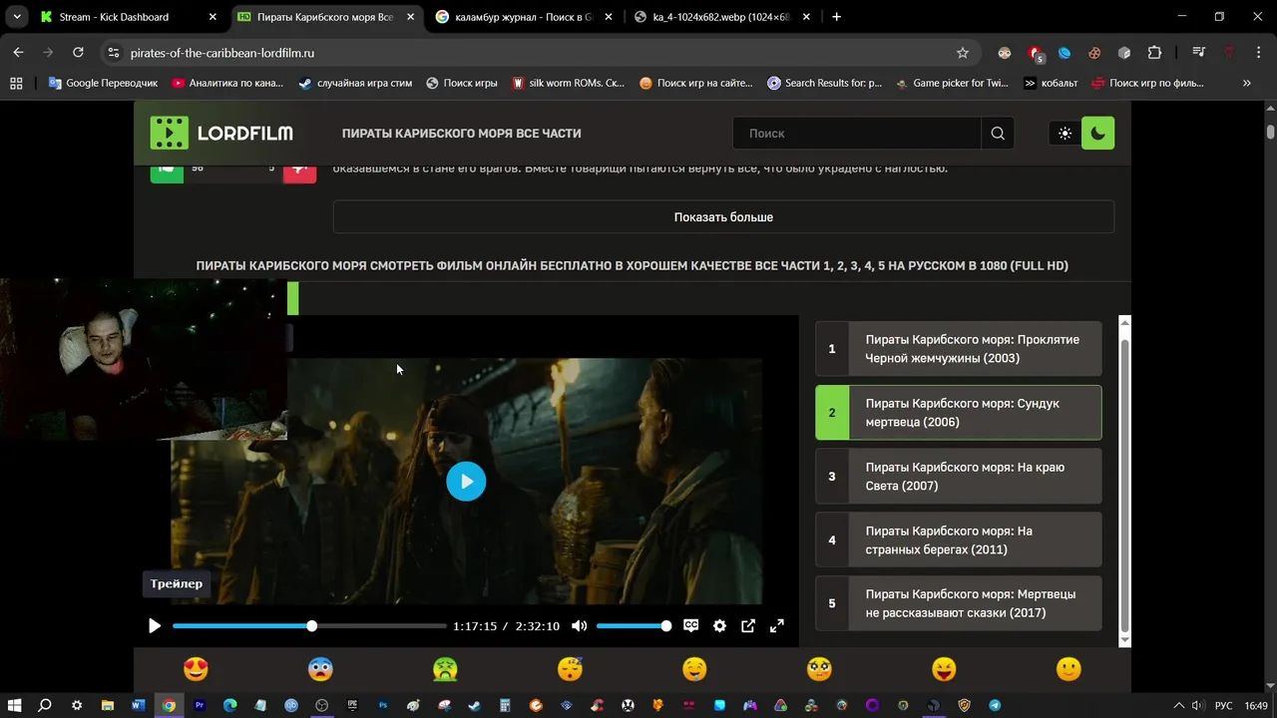Click the video progress seek bar
The width and height of the screenshot is (1277, 718).
point(309,626)
